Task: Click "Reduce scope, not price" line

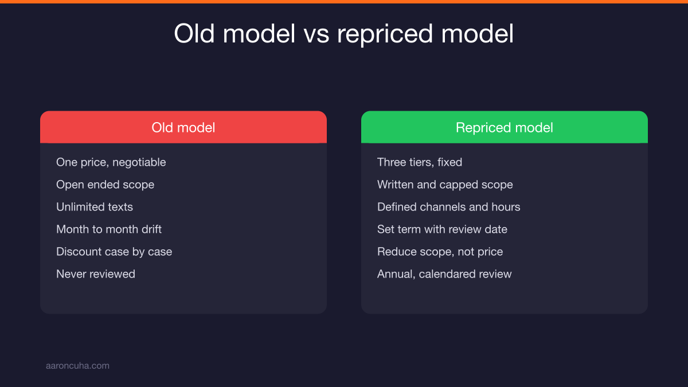Action: point(440,252)
